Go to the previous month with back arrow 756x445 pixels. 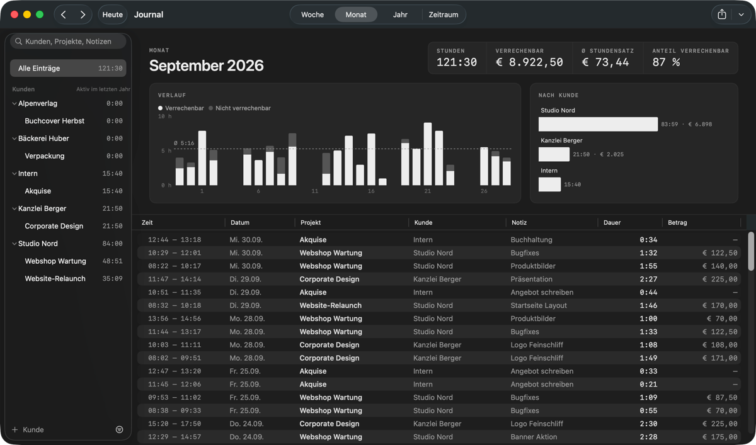coord(64,14)
